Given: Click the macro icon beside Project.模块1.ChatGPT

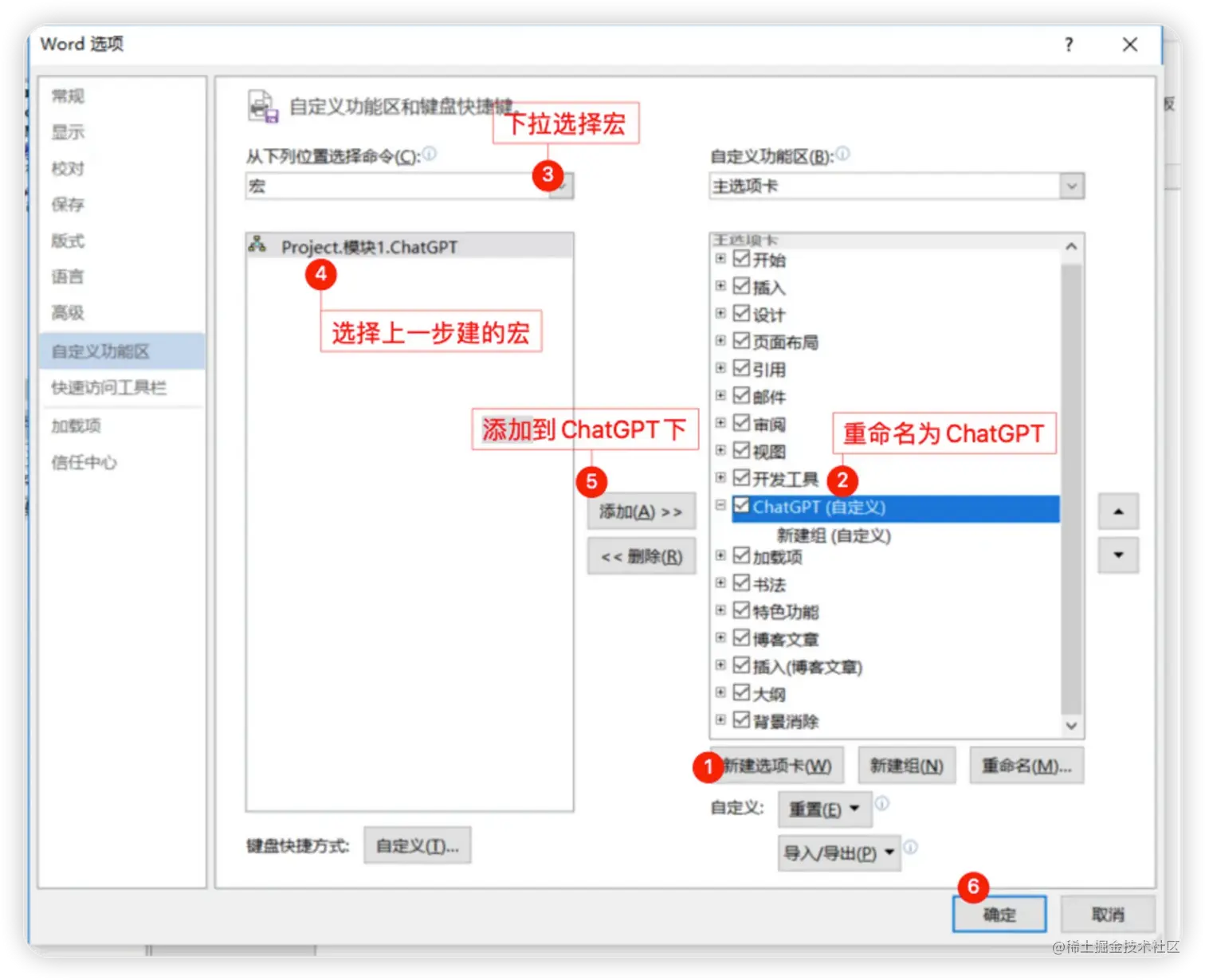Looking at the screenshot, I should point(257,245).
